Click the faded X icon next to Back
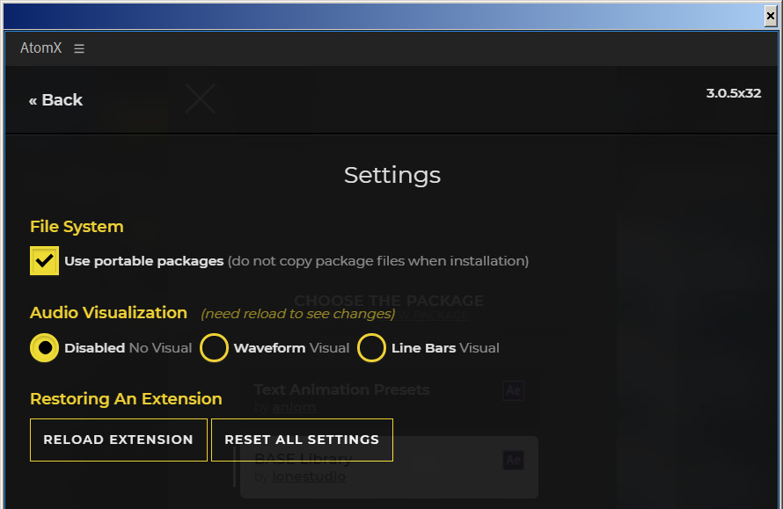 click(x=201, y=98)
